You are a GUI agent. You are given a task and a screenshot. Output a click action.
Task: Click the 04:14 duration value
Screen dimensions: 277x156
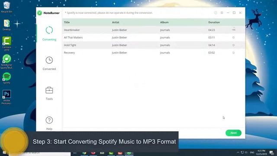pos(212,45)
